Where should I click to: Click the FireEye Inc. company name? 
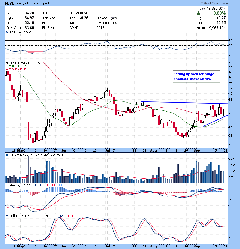(23, 3)
